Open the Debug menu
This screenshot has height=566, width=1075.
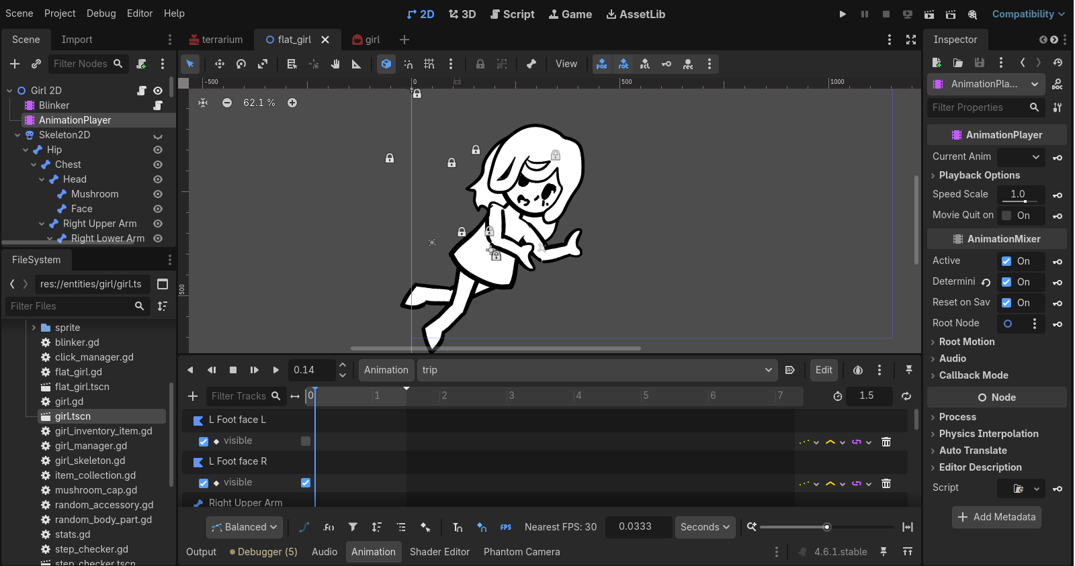point(101,13)
